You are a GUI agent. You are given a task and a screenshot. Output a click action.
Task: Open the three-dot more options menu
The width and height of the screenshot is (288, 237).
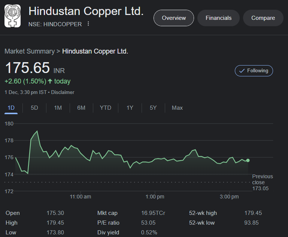pos(88,24)
